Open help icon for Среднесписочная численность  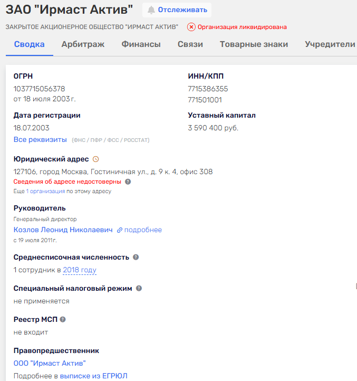click(x=136, y=258)
